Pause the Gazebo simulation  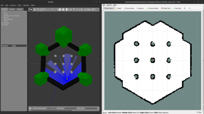coord(30,108)
